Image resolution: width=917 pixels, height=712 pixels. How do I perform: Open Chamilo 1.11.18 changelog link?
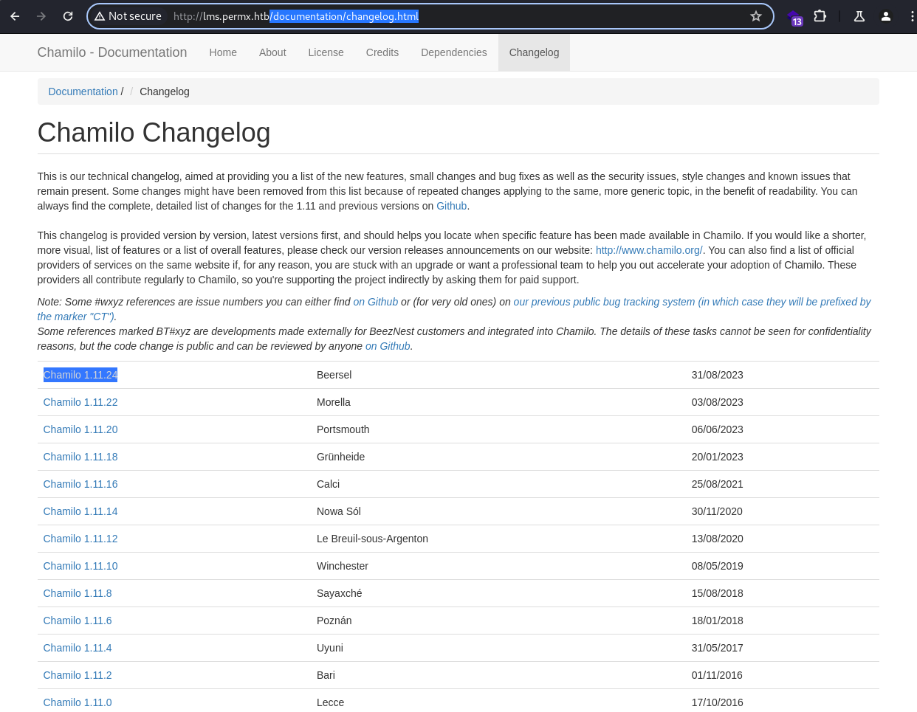tap(80, 457)
